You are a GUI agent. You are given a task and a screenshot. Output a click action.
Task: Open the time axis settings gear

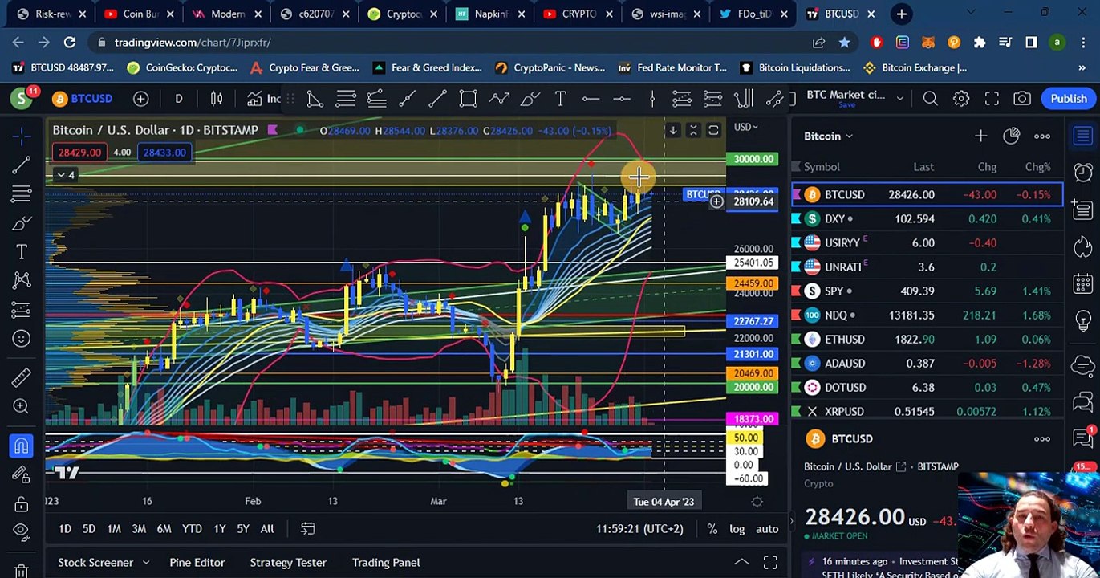[757, 502]
